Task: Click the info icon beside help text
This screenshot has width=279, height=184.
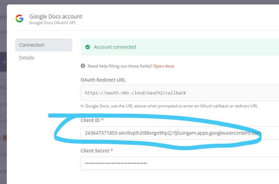Action: pos(83,66)
